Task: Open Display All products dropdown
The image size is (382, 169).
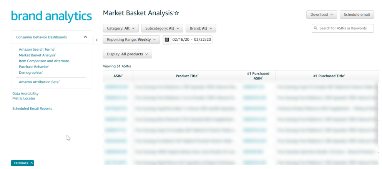Action: 128,54
